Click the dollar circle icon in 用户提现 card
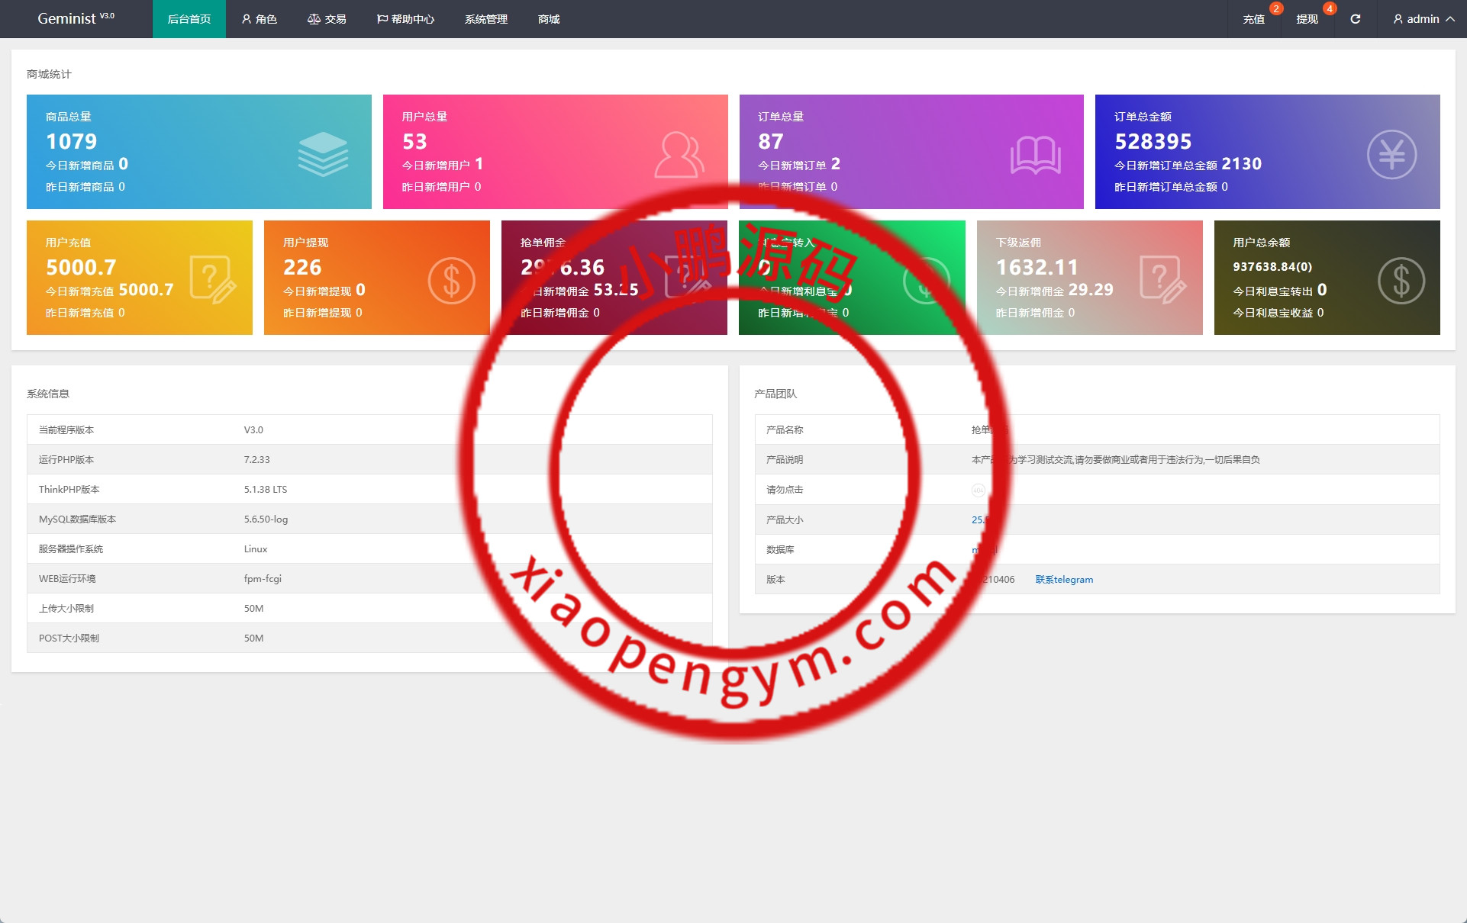Image resolution: width=1467 pixels, height=923 pixels. pos(451,281)
